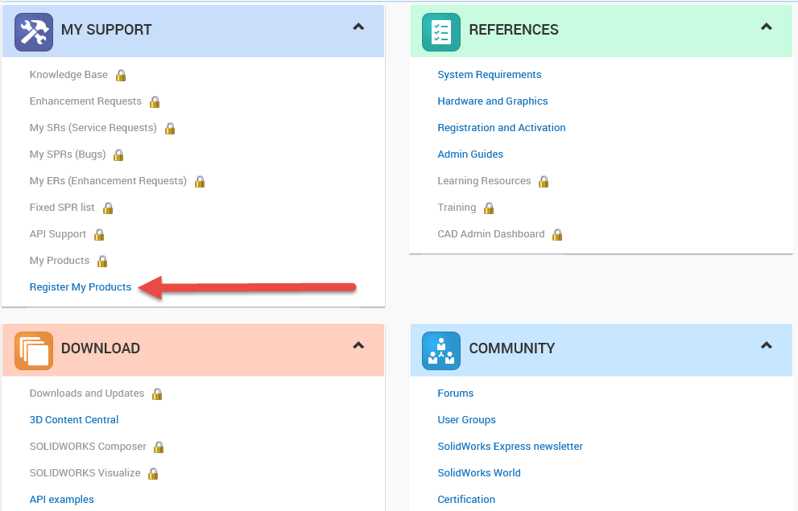
Task: Click the lock beside SOLIDWORKS Visualize
Action: [153, 473]
